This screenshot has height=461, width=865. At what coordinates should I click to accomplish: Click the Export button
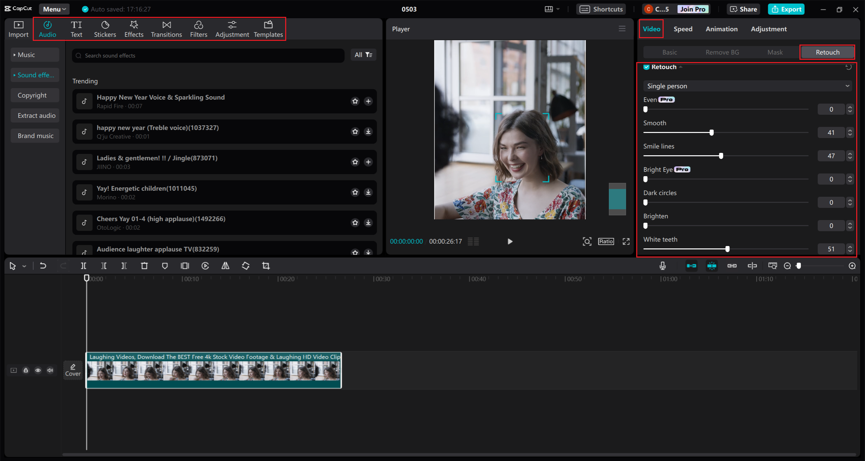[x=786, y=9]
